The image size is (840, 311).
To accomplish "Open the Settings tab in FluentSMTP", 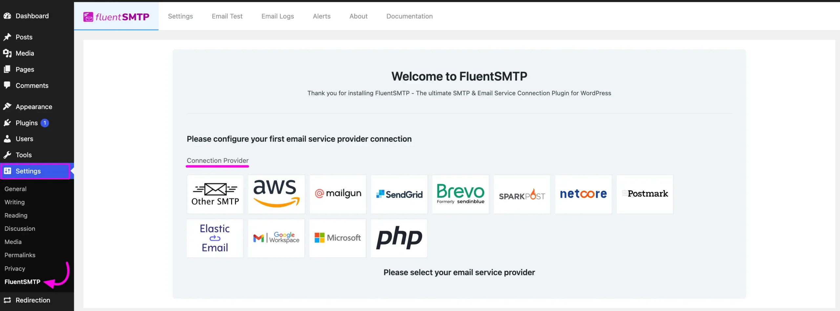I will point(180,16).
